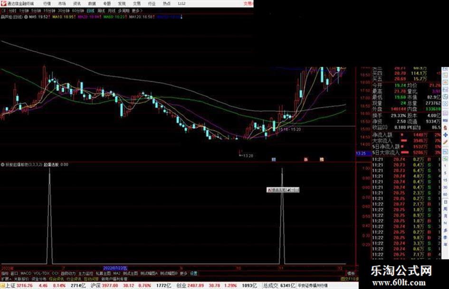This screenshot has height=289, width=449.
Task: Select the MACD indicator tab
Action: point(26,273)
